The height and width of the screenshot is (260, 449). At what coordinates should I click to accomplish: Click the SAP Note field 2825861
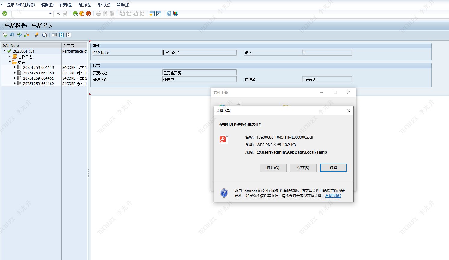click(199, 53)
